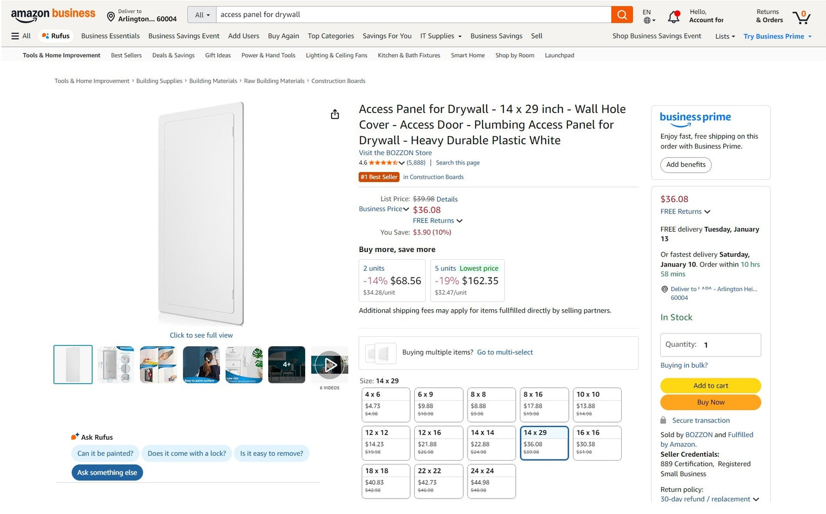Screen dimensions: 826x514
Task: Click the notifications bell icon
Action: (x=673, y=17)
